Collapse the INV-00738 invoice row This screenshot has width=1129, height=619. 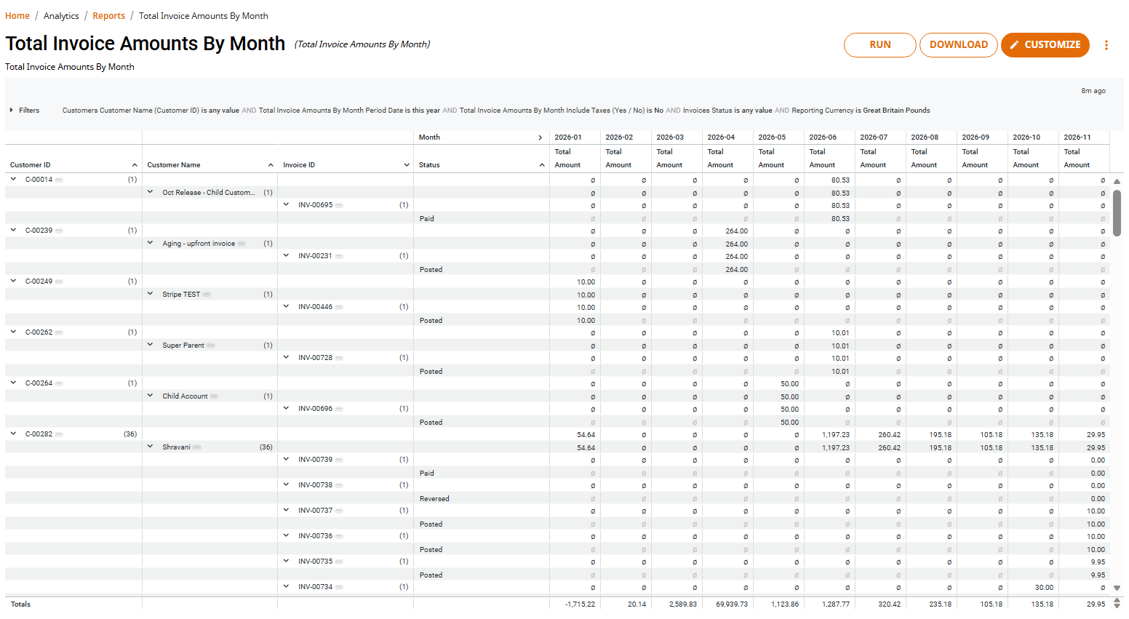point(286,484)
